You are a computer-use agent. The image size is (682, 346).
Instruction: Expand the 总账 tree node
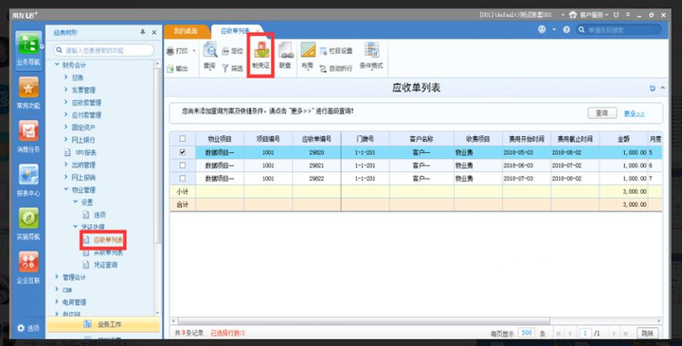click(65, 78)
